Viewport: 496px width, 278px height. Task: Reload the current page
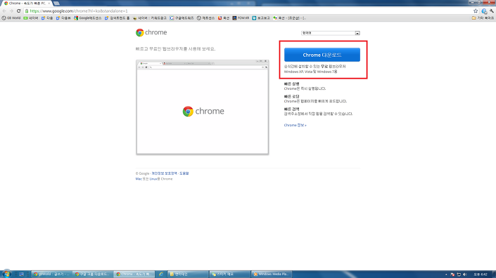[x=19, y=11]
